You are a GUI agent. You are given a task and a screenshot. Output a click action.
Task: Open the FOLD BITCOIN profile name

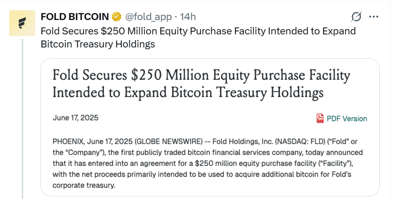pyautogui.click(x=75, y=17)
